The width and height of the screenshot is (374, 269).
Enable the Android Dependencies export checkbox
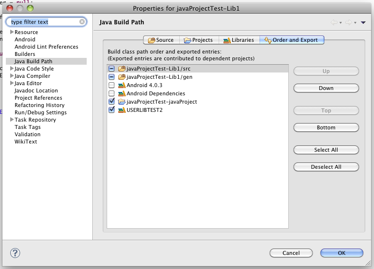tap(112, 93)
